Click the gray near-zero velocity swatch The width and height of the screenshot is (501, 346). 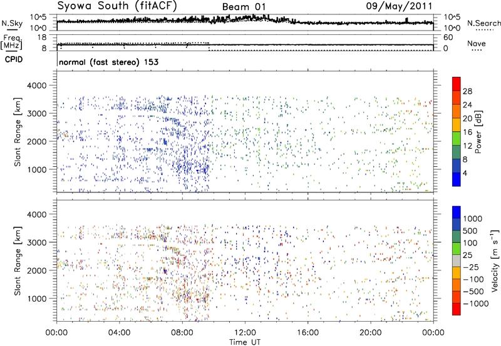(457, 260)
